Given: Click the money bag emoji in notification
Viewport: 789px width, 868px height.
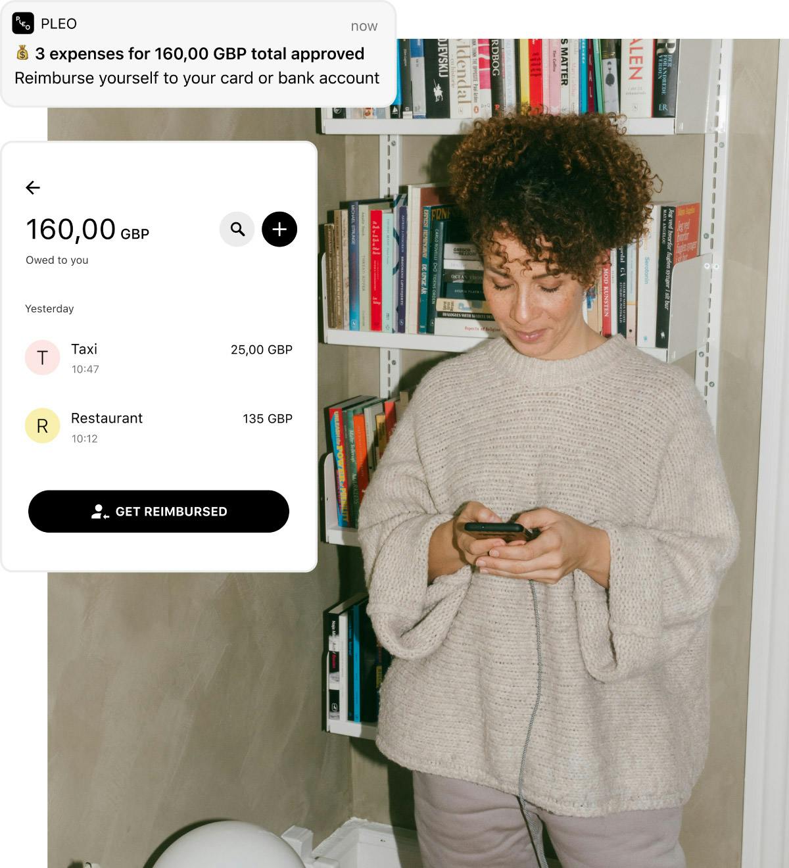Looking at the screenshot, I should point(22,53).
